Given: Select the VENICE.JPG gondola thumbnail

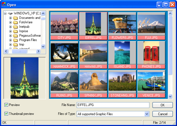Looking at the screenshot, I should click(151, 82).
